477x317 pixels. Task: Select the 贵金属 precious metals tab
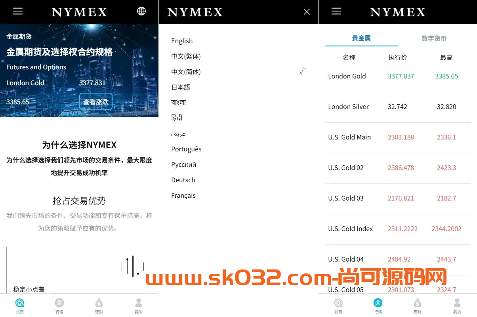(361, 38)
